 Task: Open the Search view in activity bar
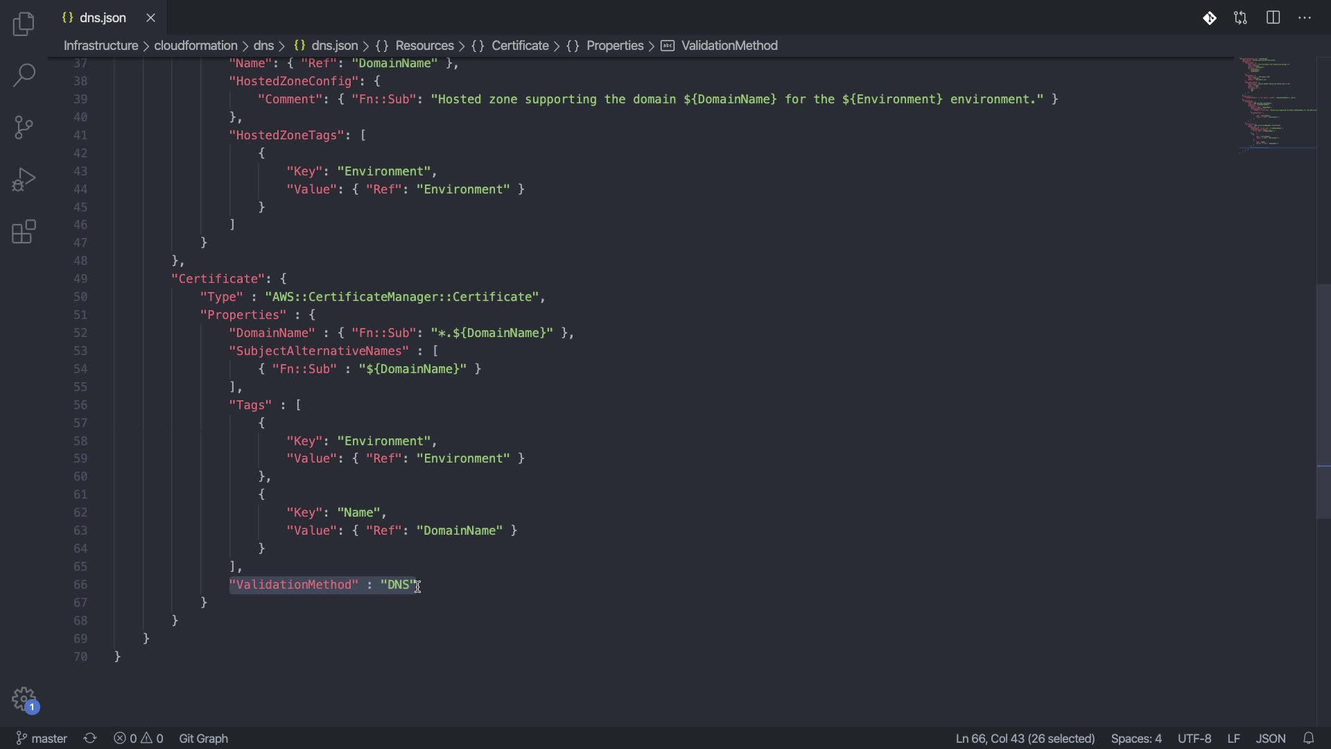[x=24, y=75]
